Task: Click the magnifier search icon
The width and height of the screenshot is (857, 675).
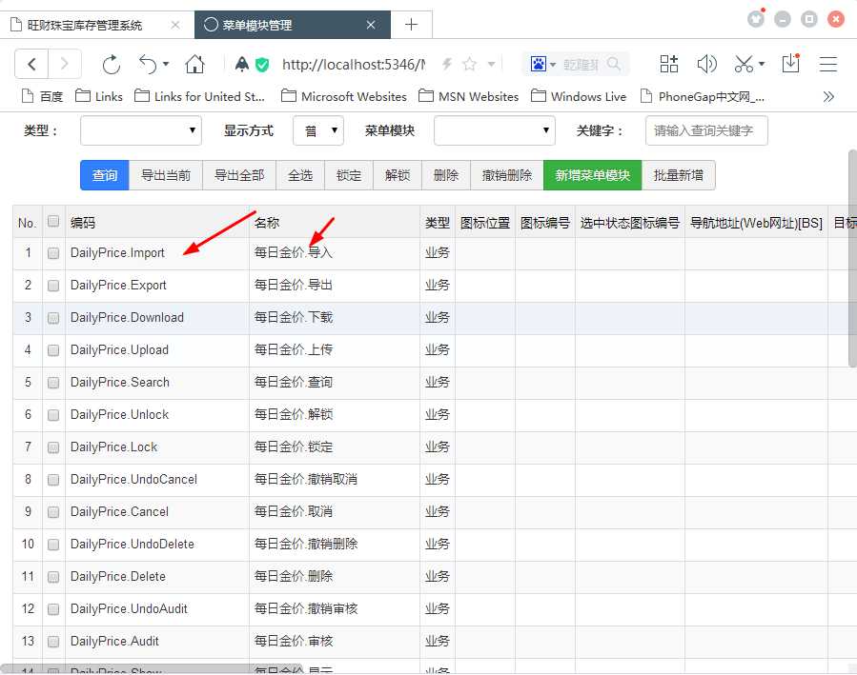Action: coord(614,65)
